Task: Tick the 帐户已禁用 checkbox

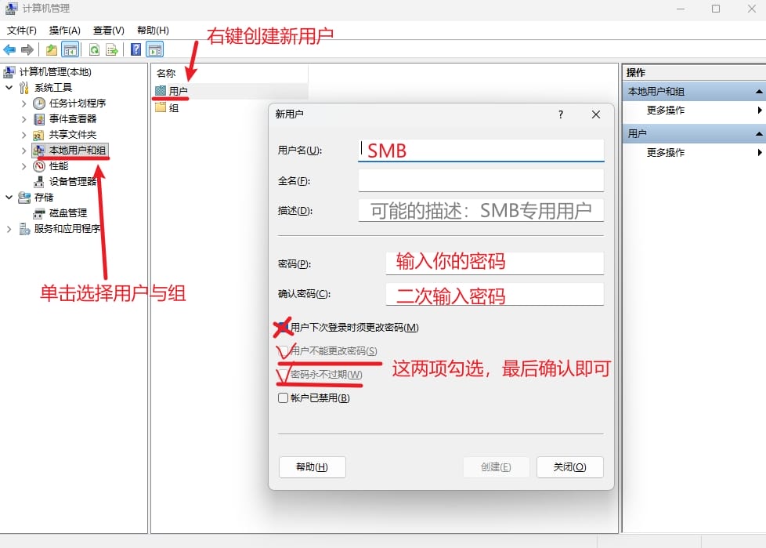Action: pyautogui.click(x=283, y=398)
